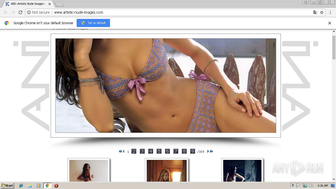336x189 pixels.
Task: Click the translate page icon in address bar
Action: click(315, 12)
